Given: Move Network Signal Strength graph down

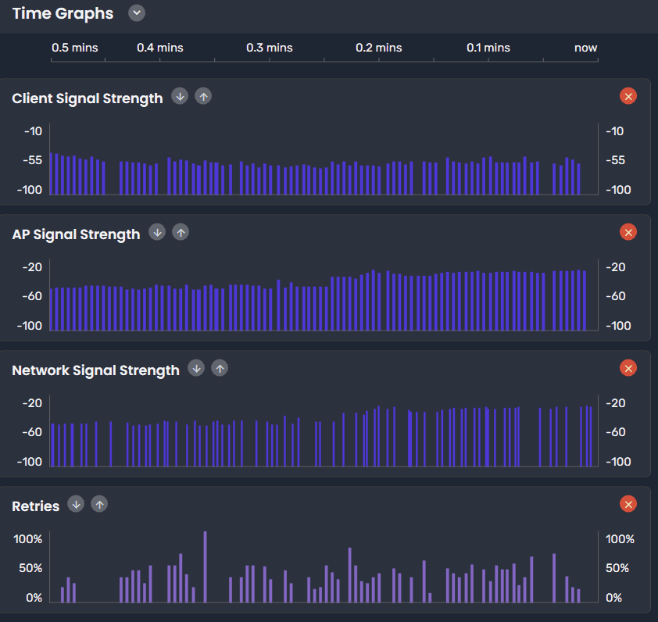Looking at the screenshot, I should pos(196,368).
